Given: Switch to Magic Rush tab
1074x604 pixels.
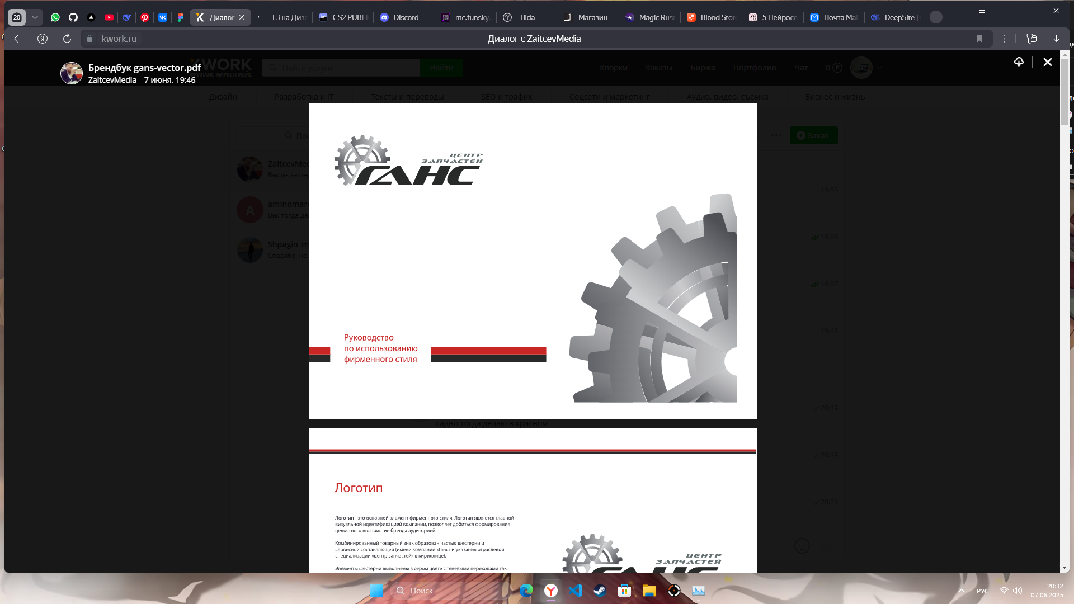Looking at the screenshot, I should (649, 17).
